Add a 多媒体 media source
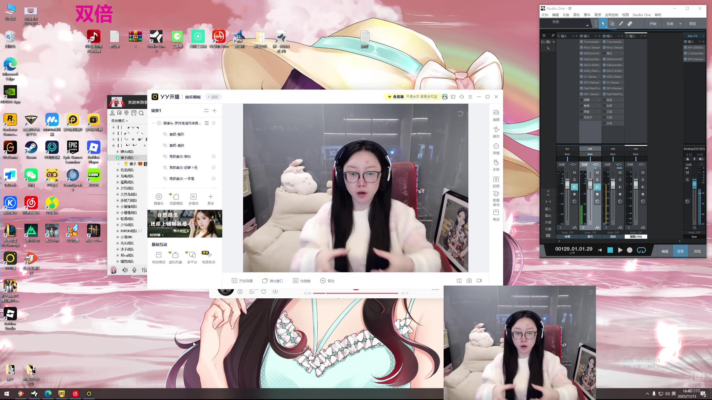The image size is (712, 400). [193, 199]
